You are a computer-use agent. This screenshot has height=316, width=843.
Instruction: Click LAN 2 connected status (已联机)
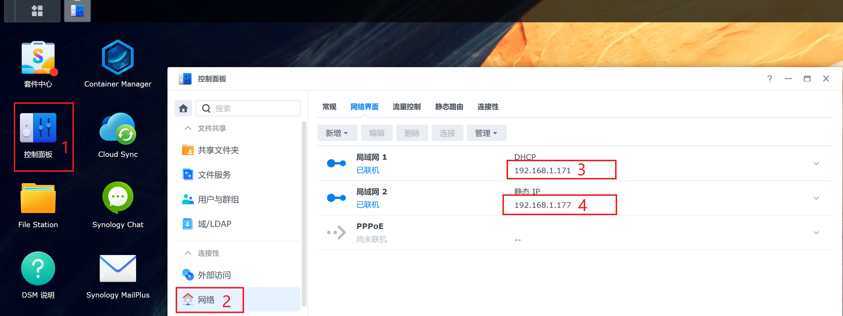coord(368,205)
